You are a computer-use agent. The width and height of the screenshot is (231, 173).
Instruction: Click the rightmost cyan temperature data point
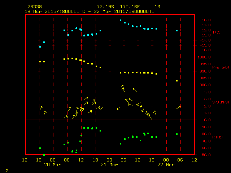[177, 31]
